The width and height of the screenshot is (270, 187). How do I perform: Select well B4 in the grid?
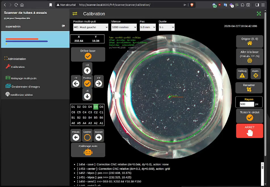click(x=90, y=118)
